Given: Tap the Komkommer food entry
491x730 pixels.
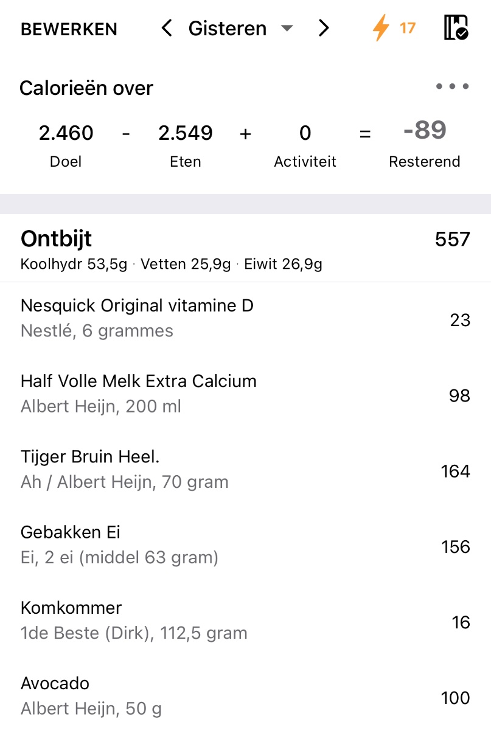Looking at the screenshot, I should click(x=134, y=619).
